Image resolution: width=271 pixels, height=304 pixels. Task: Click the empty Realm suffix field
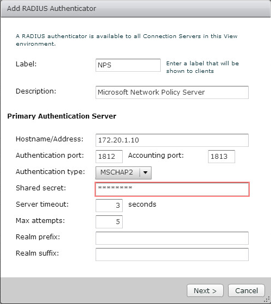(x=172, y=254)
